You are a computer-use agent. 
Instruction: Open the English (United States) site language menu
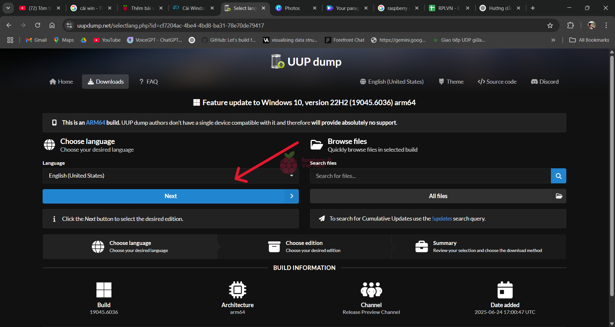coord(391,82)
